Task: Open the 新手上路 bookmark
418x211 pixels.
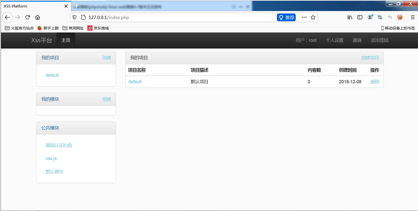Action: click(48, 28)
